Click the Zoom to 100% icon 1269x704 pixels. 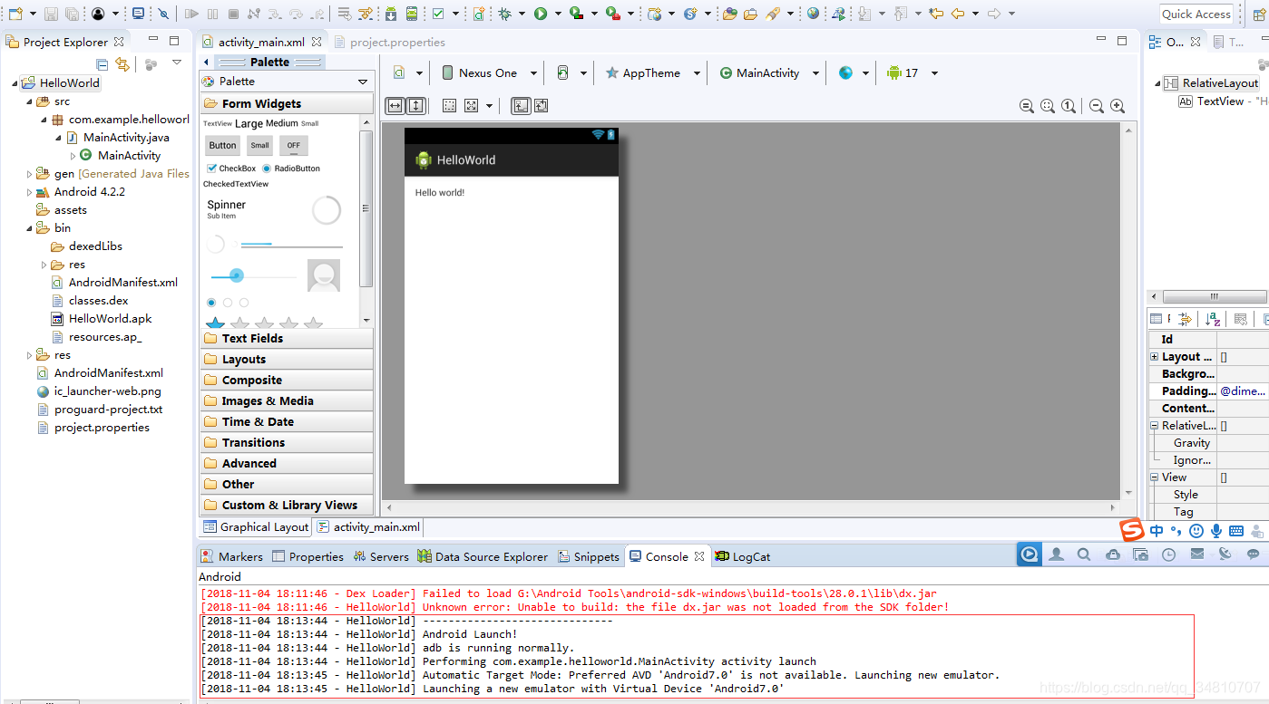pyautogui.click(x=1069, y=106)
